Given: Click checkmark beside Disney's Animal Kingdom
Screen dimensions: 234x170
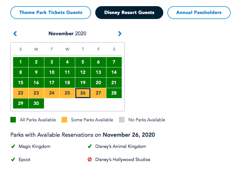Looking at the screenshot, I should (x=90, y=146).
